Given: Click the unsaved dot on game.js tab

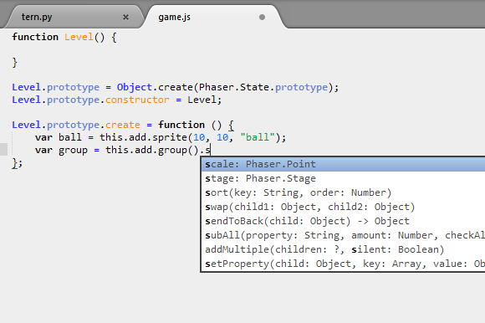Looking at the screenshot, I should [262, 18].
